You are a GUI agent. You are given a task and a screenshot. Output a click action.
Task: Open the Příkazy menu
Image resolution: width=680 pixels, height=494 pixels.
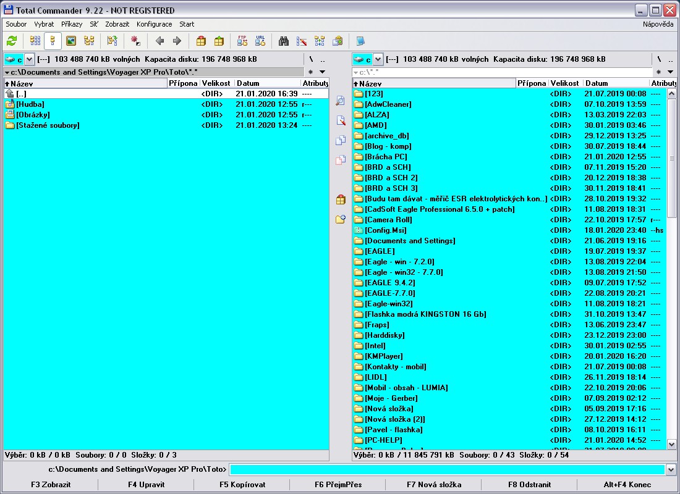(x=72, y=24)
